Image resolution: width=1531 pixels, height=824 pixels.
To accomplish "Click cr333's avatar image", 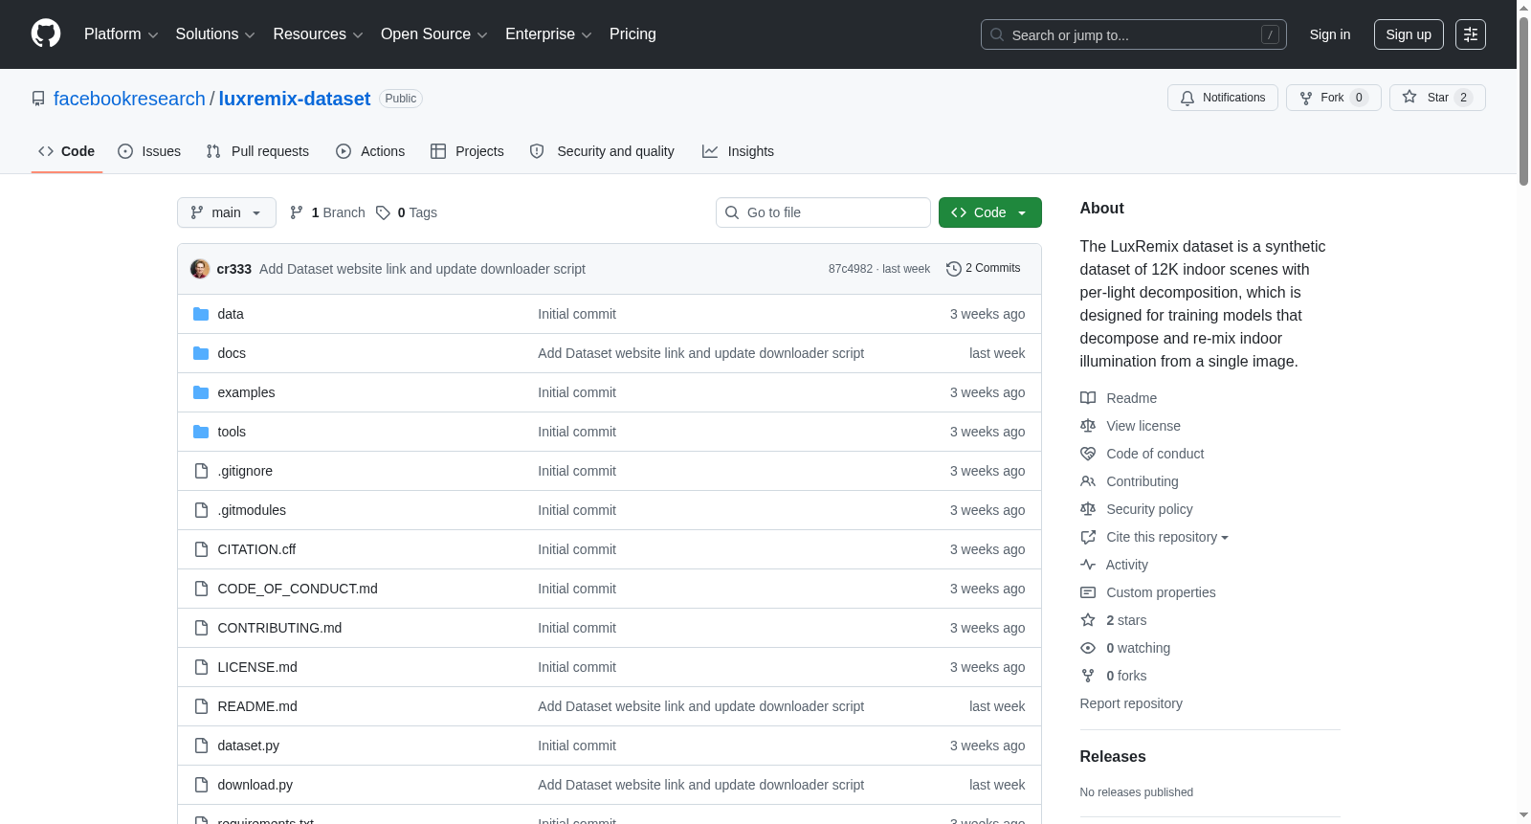I will (x=200, y=269).
